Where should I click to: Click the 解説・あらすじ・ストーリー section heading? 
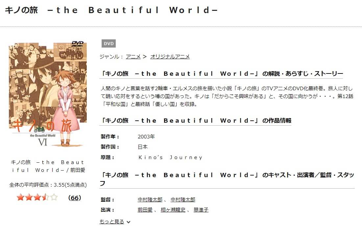(x=221, y=74)
